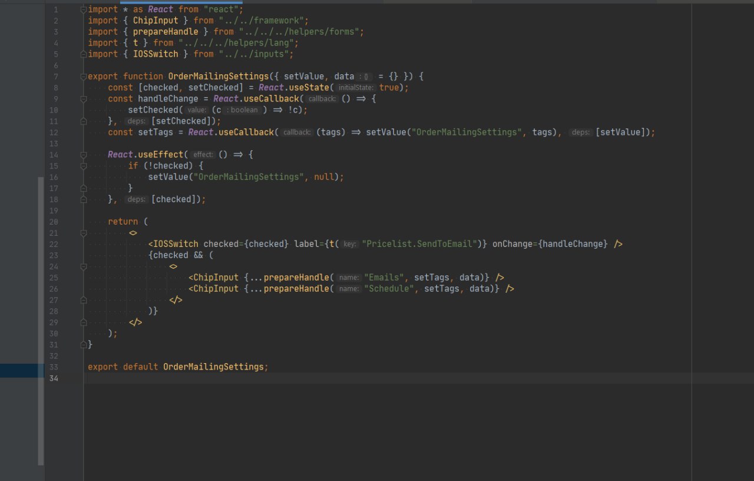
Task: Select the highlighted item in the left panel
Action: (22, 371)
